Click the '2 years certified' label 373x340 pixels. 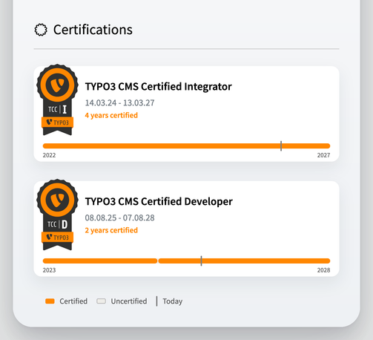pos(111,230)
